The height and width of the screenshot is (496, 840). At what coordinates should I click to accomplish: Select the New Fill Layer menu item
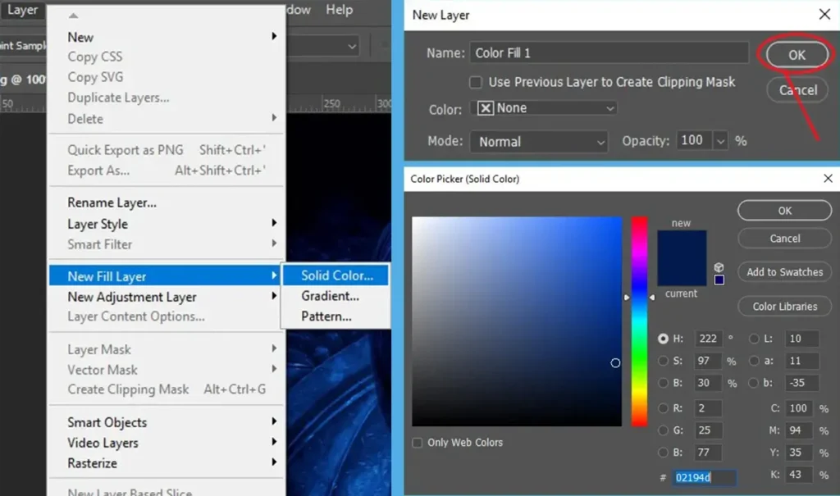coord(166,275)
